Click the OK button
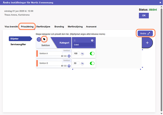The width and height of the screenshot is (163, 115). pyautogui.click(x=144, y=15)
